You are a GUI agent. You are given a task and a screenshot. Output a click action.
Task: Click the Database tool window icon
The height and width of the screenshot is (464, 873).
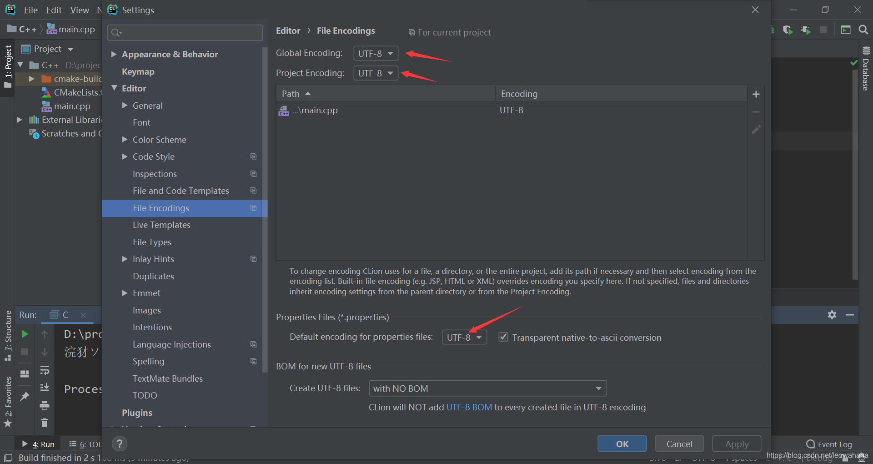(x=866, y=50)
